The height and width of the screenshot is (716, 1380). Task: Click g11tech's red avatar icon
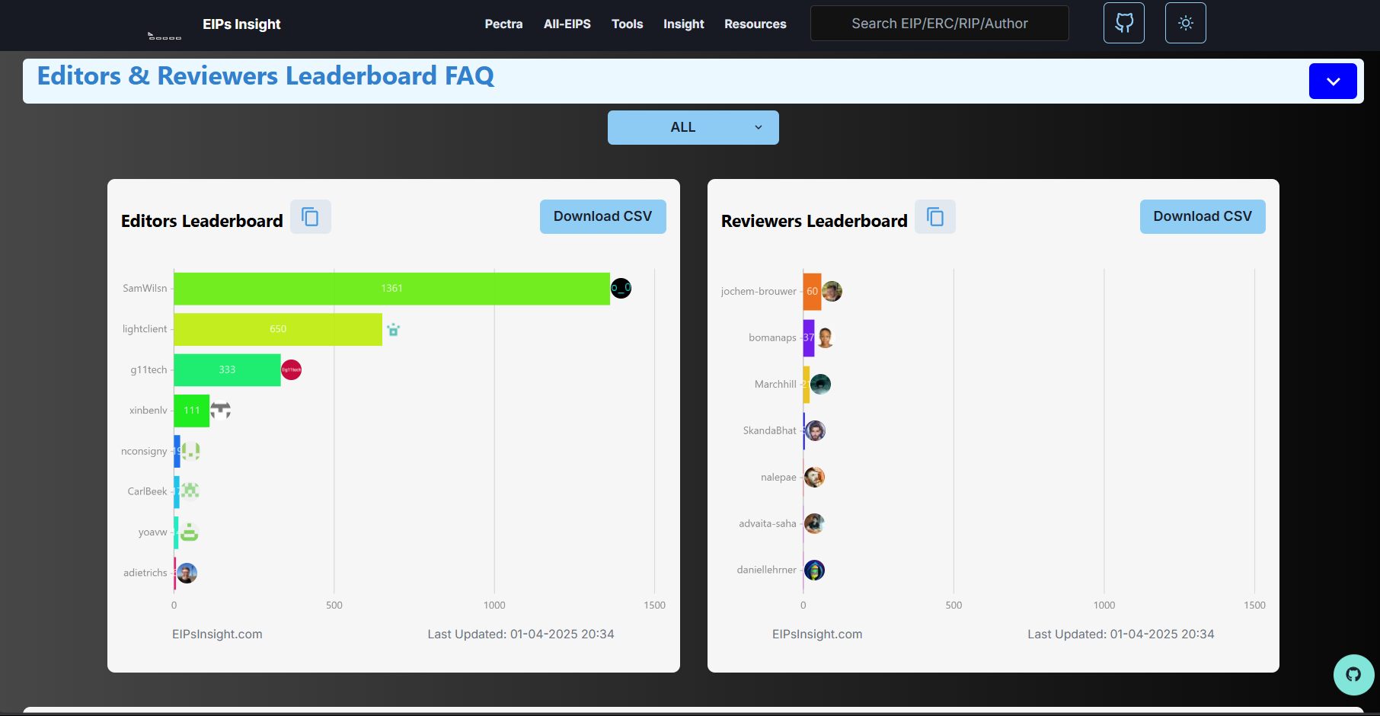291,370
